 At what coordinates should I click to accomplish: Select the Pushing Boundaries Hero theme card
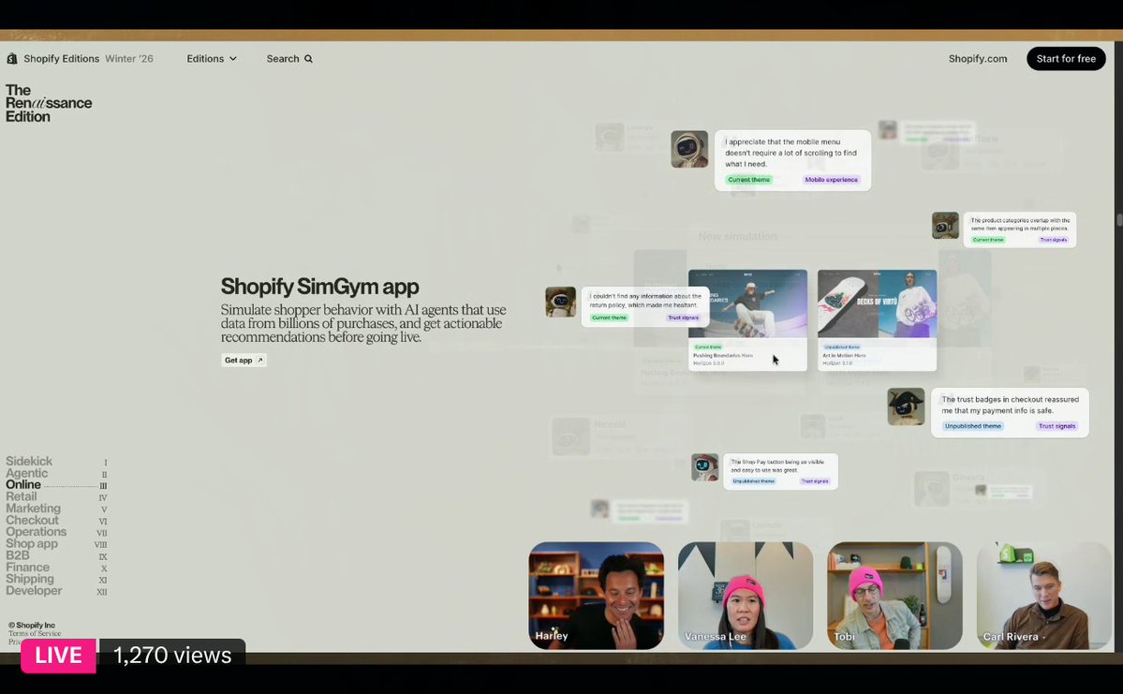747,320
